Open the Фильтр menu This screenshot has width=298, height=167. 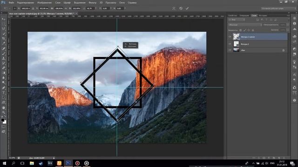[x=93, y=3]
